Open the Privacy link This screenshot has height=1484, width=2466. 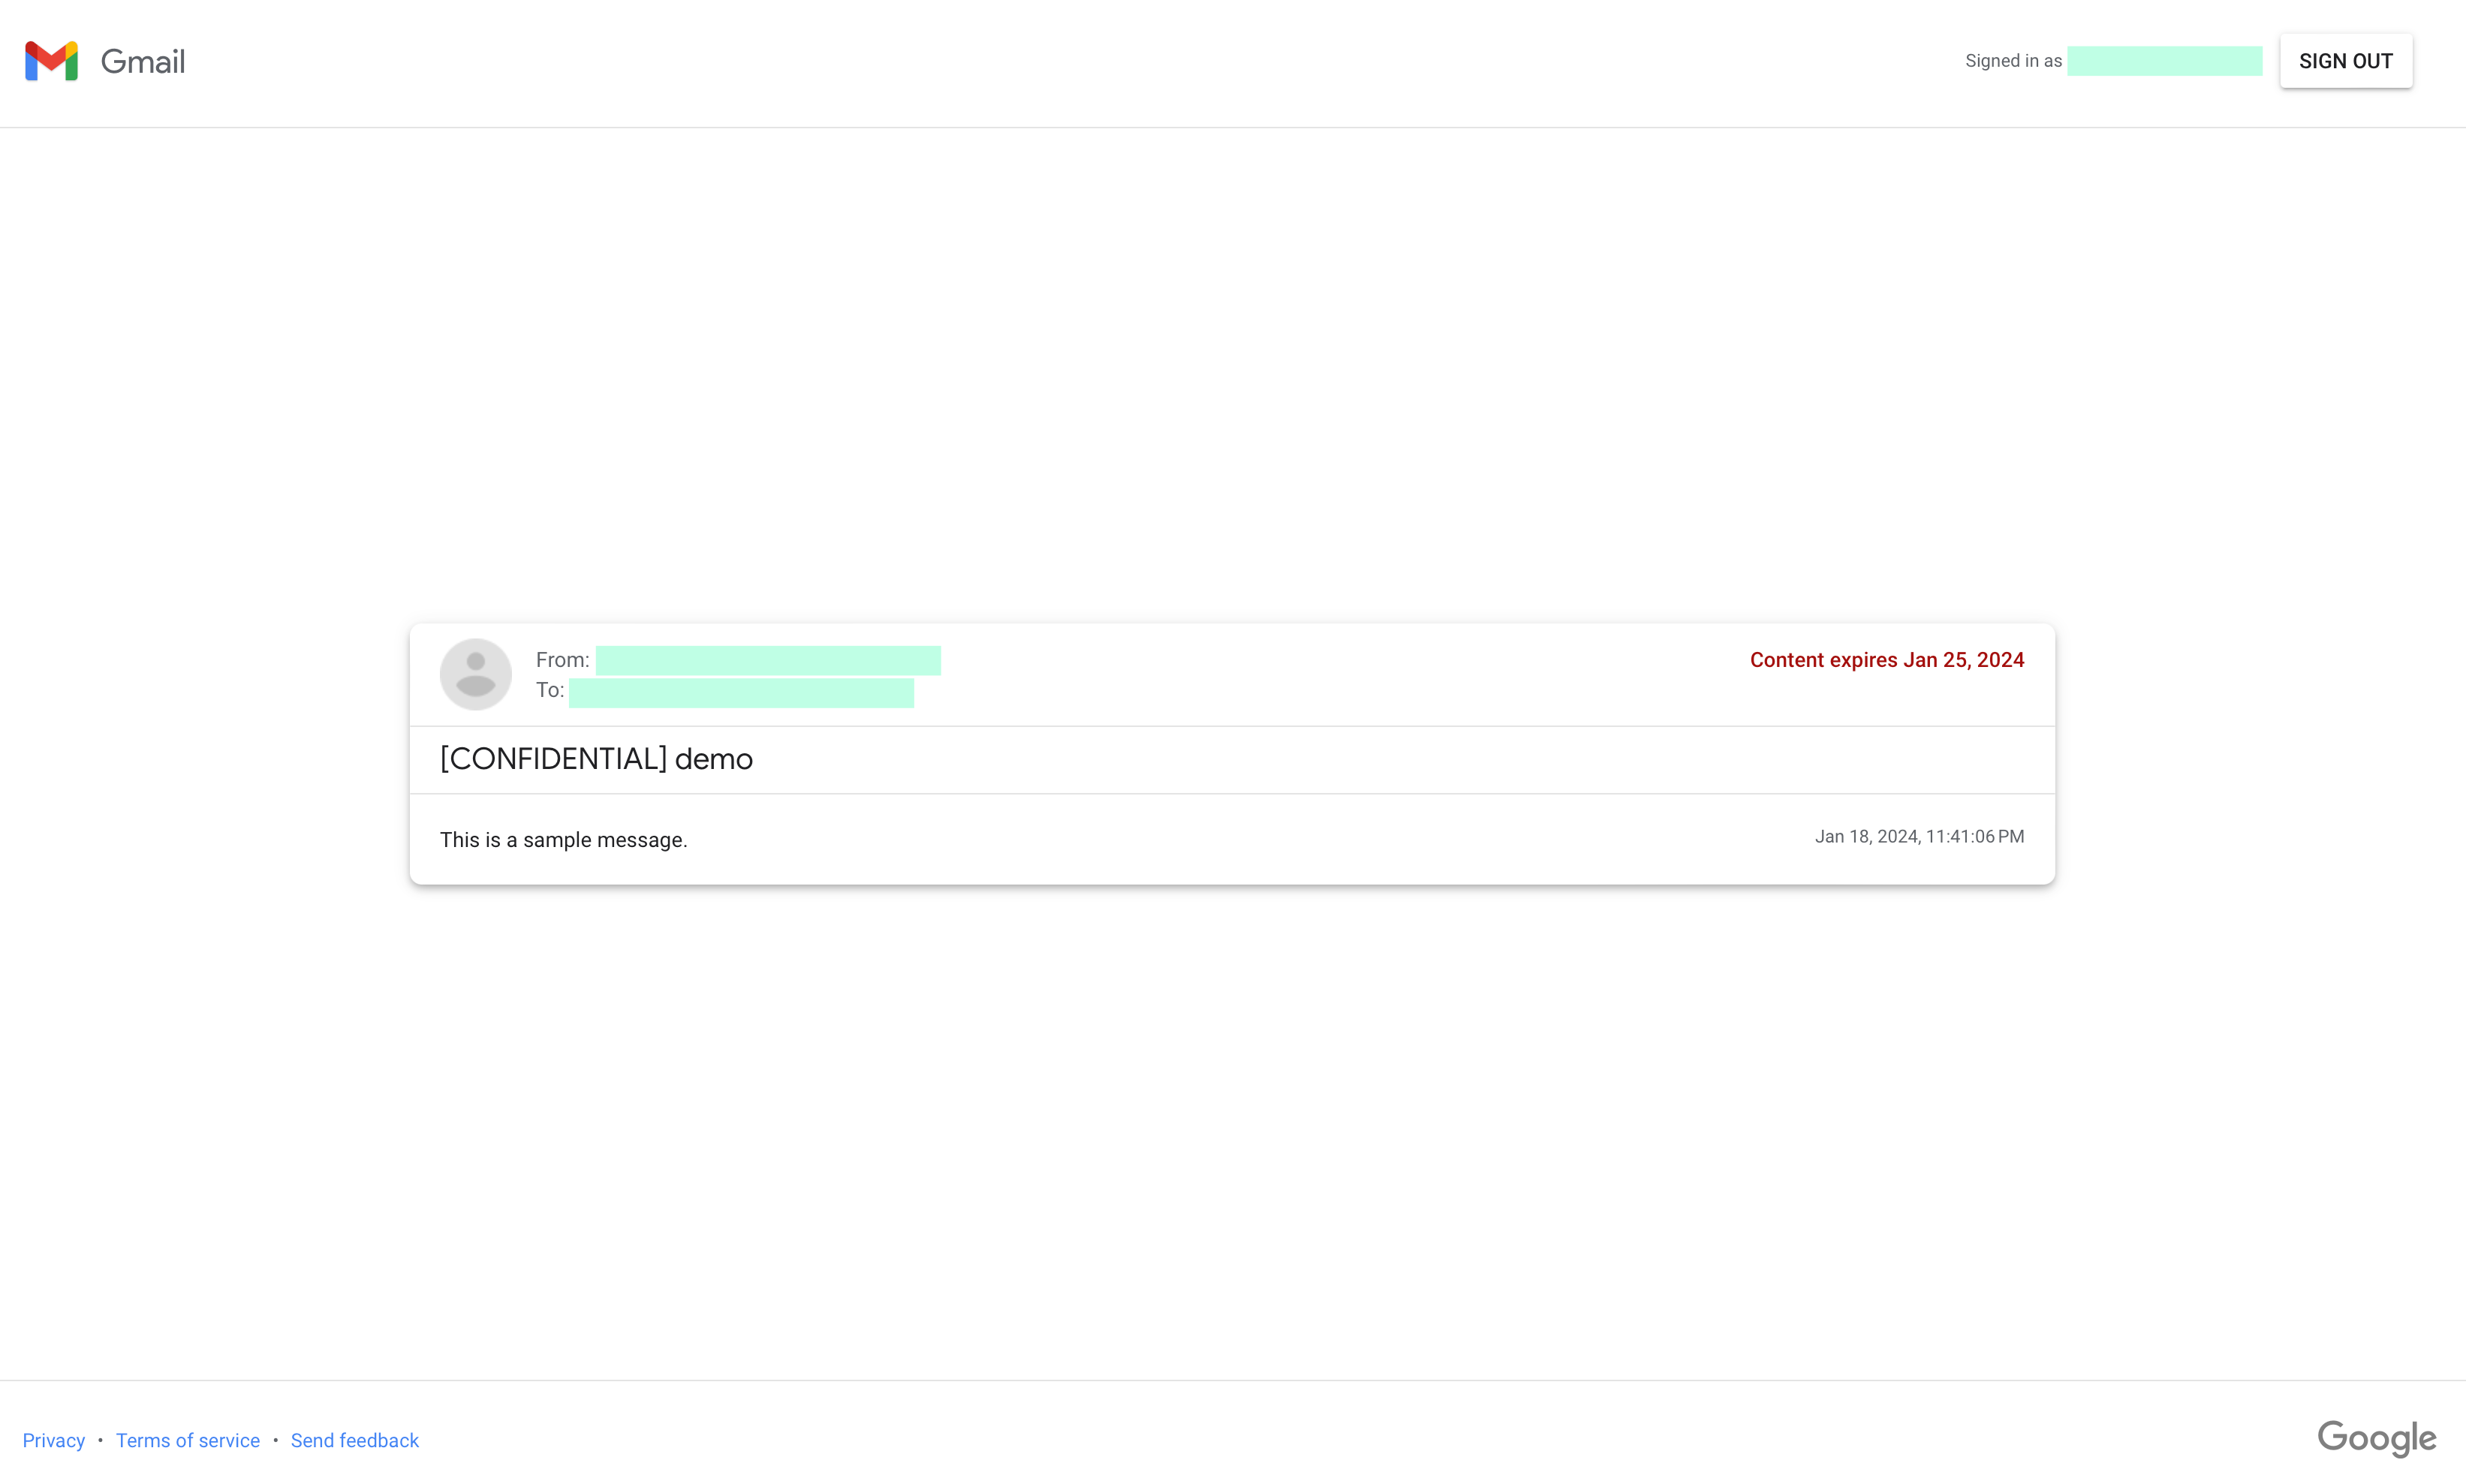(54, 1440)
